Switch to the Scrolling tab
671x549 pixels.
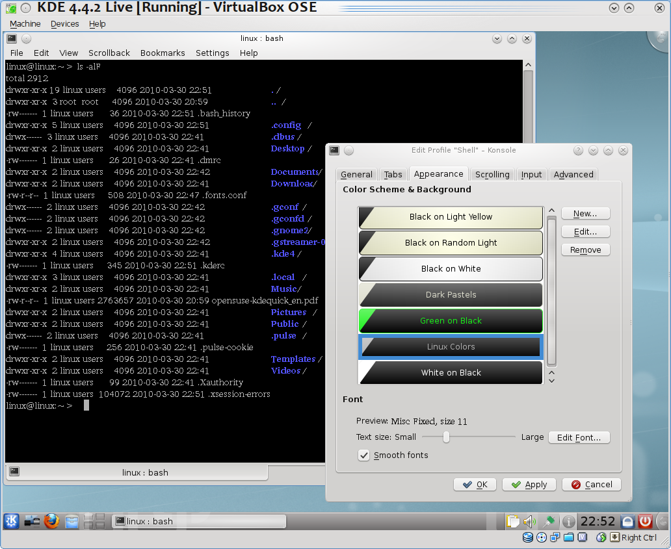coord(492,175)
